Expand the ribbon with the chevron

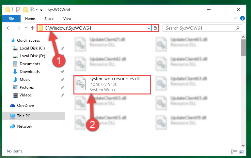[x=235, y=18]
